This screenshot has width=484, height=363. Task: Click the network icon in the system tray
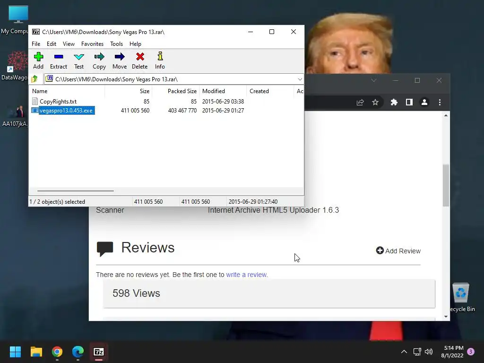[x=417, y=352]
